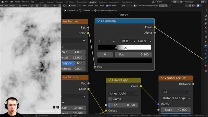Click the Voronoi Scale 40.000 field
Image resolution: width=208 pixels, height=117 pixels.
(x=176, y=110)
